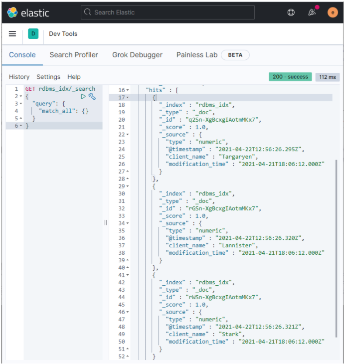Screen dimensions: 345x364
Task: Click the Search Elastic input field
Action: coord(168,12)
